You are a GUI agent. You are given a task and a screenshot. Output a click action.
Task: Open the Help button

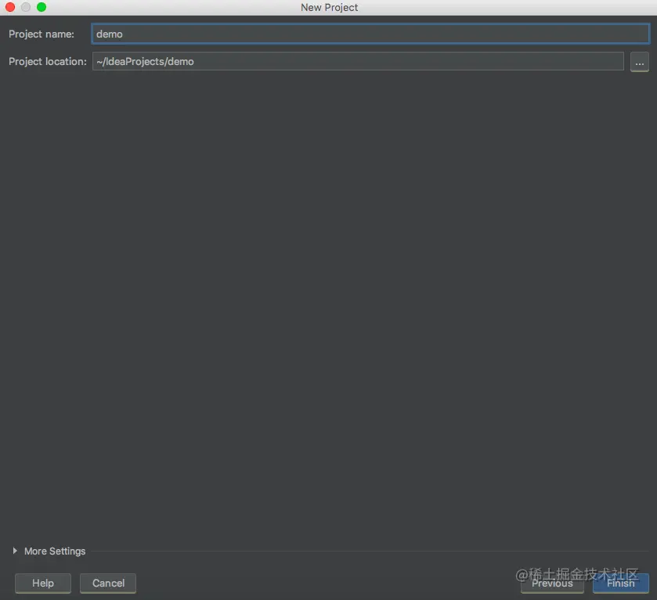[x=43, y=583]
